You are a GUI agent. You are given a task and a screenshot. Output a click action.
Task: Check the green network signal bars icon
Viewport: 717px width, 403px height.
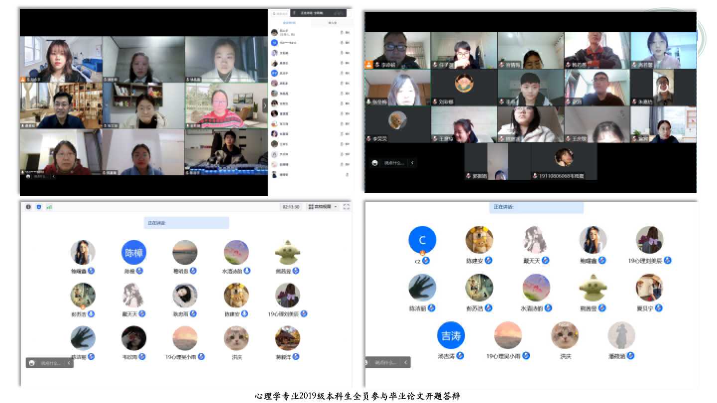pyautogui.click(x=49, y=207)
